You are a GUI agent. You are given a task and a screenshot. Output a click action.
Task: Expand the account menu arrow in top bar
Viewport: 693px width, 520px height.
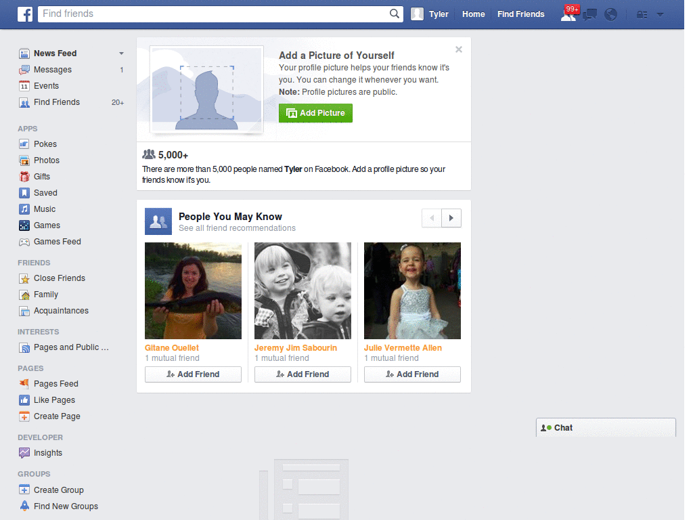(x=661, y=15)
